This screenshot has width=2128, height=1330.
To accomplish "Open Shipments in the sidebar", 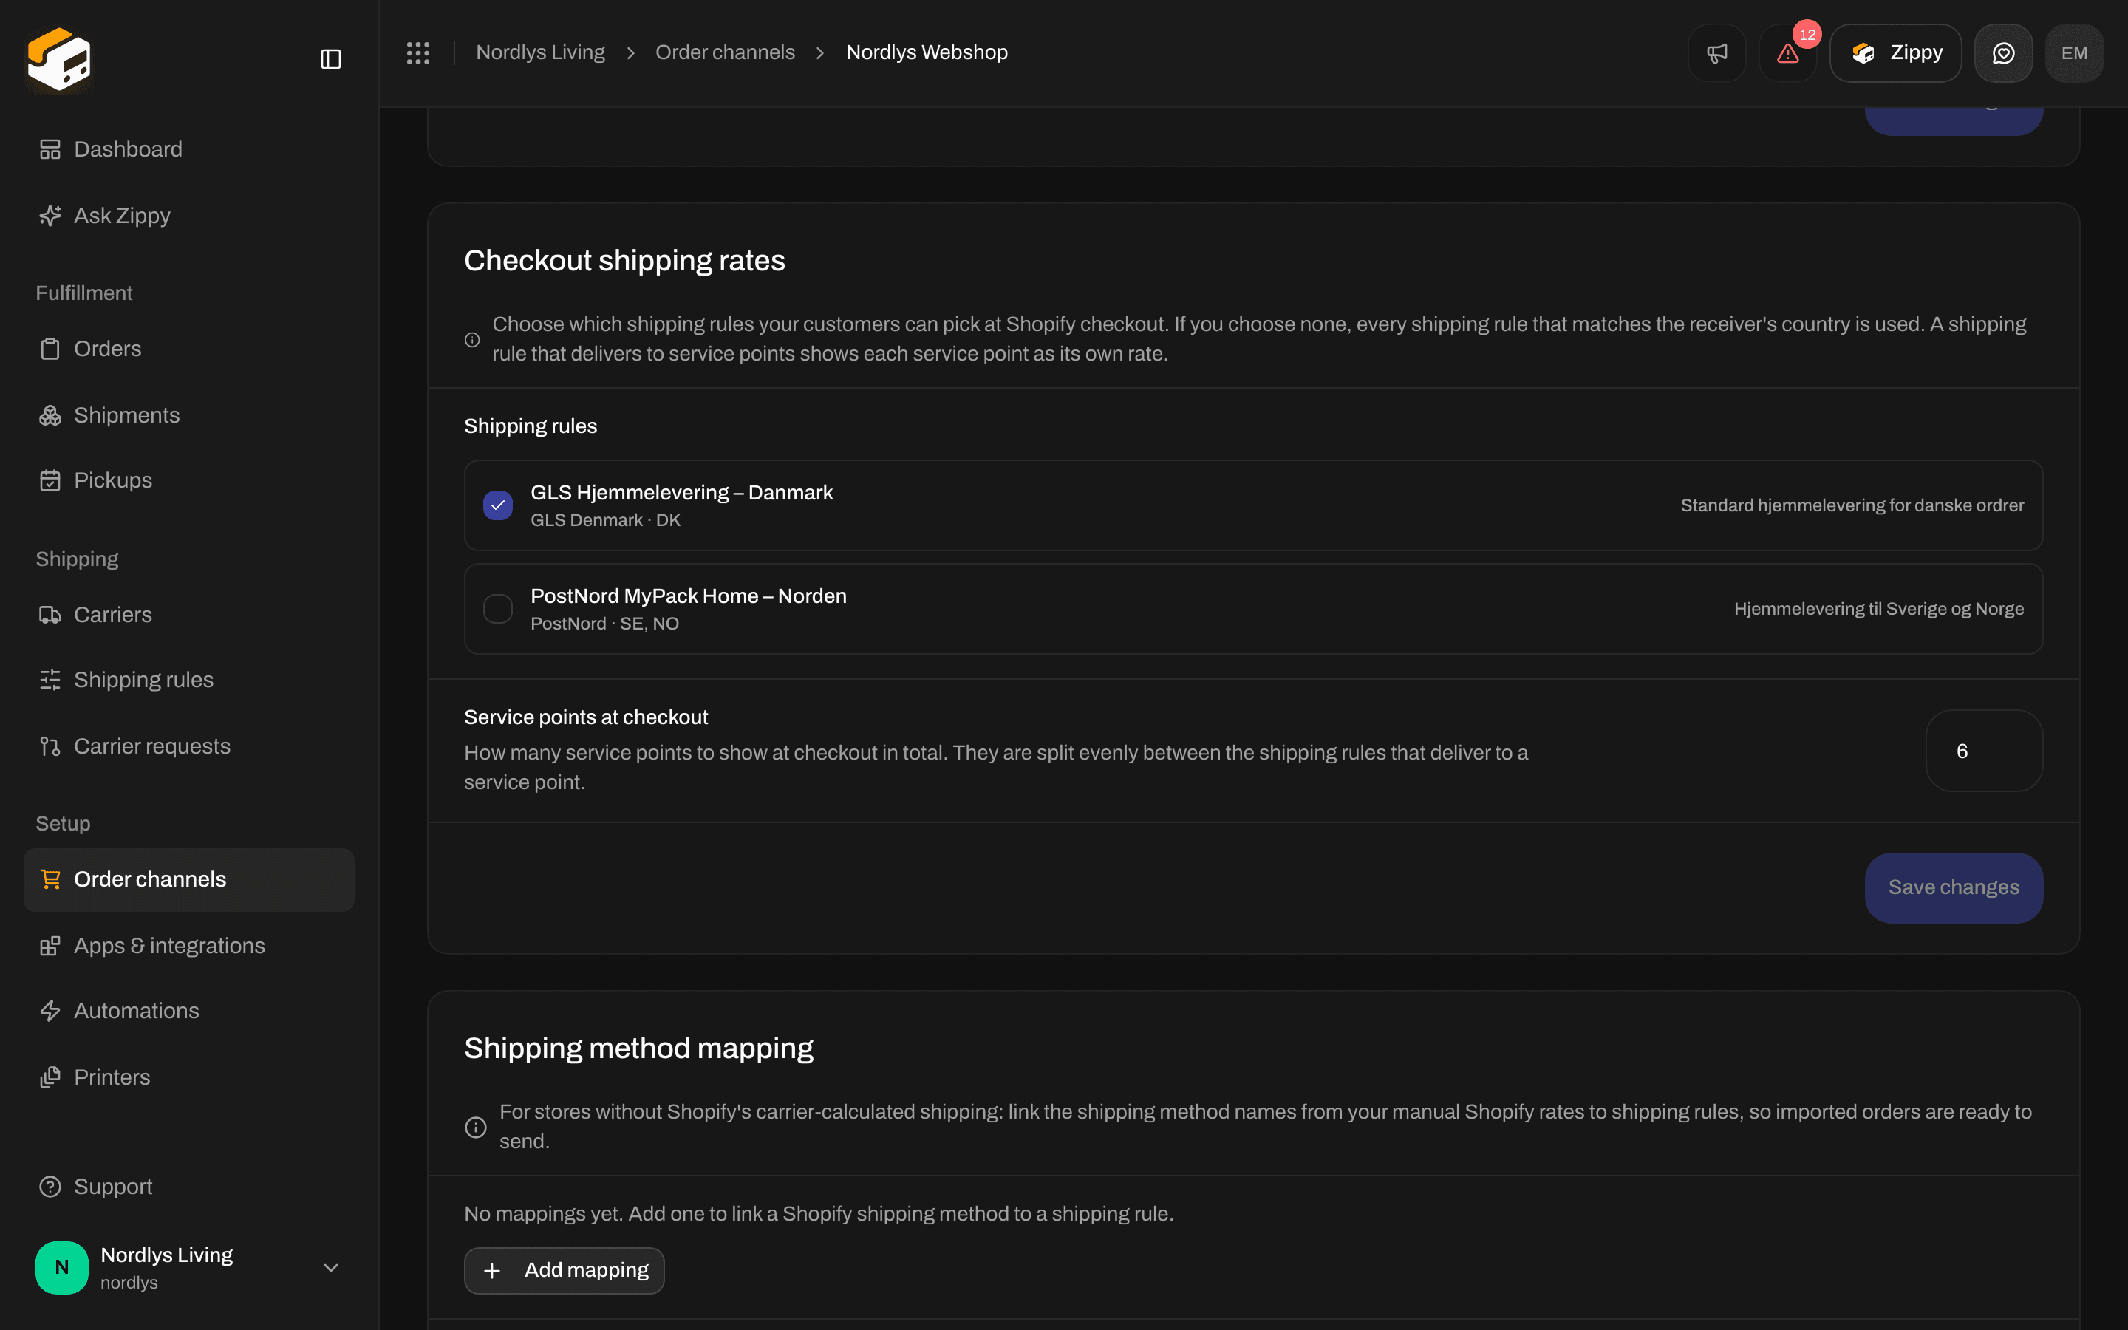I will tap(189, 415).
